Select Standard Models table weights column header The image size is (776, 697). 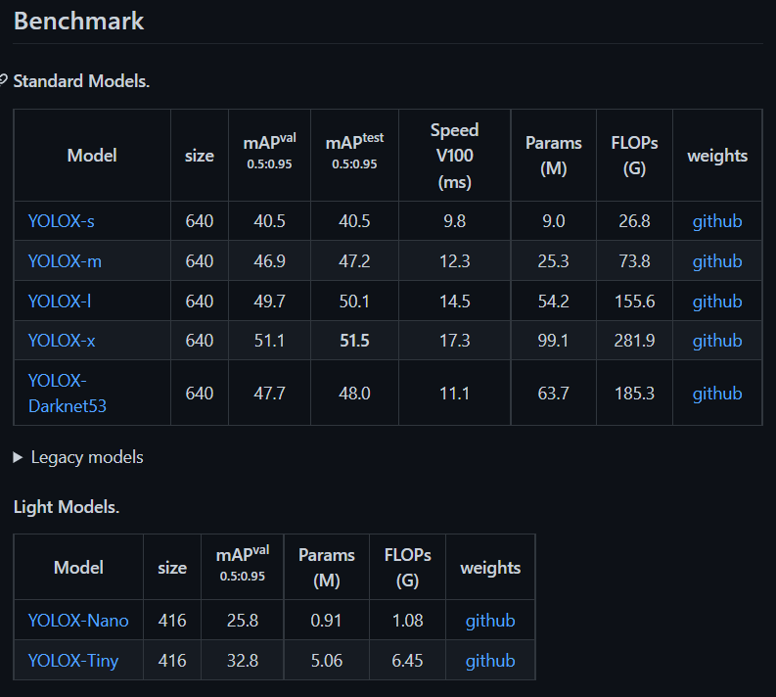pos(717,156)
